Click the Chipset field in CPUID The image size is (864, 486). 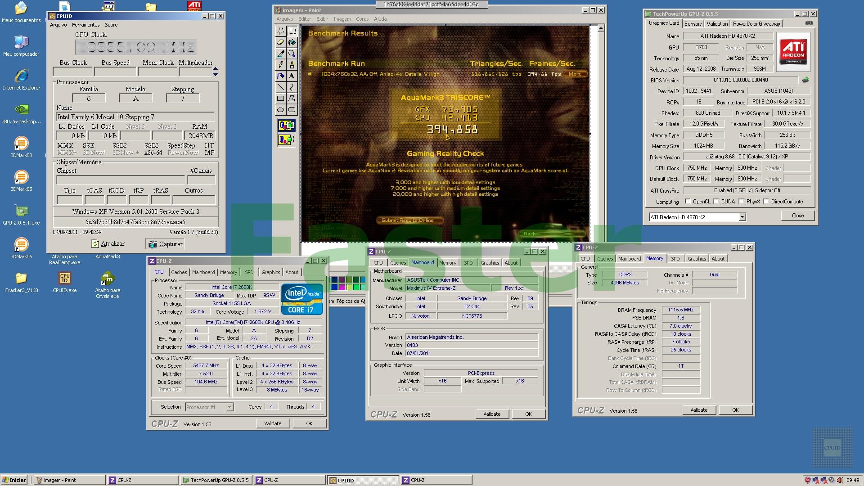pos(121,180)
